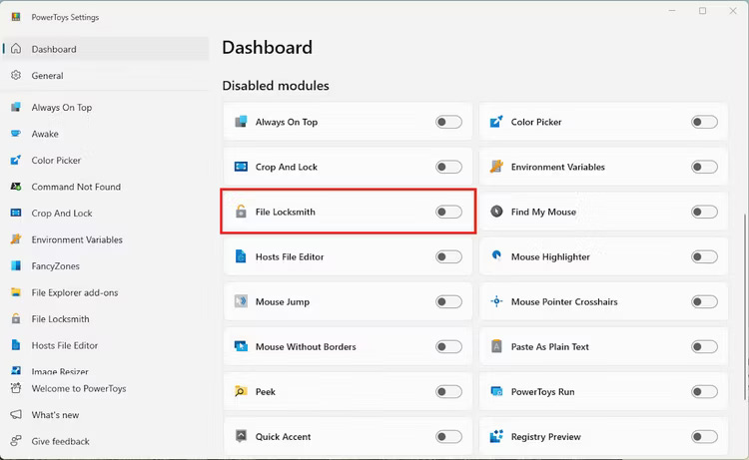The image size is (749, 460).
Task: Click the Registry Preview card icon
Action: click(x=496, y=436)
